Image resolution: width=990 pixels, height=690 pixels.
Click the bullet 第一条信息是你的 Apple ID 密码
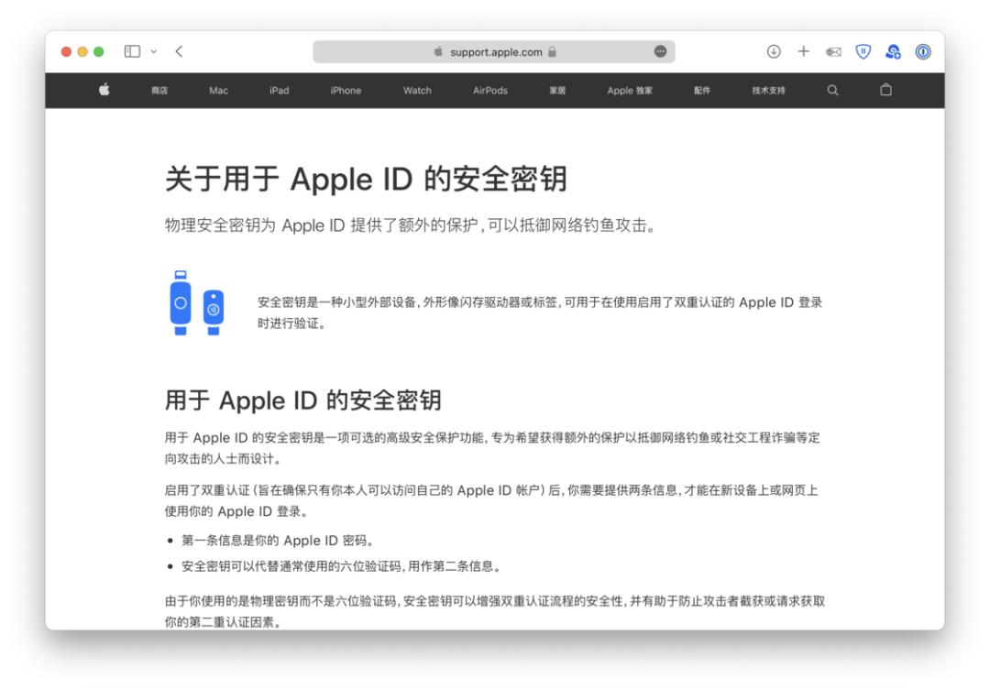277,541
